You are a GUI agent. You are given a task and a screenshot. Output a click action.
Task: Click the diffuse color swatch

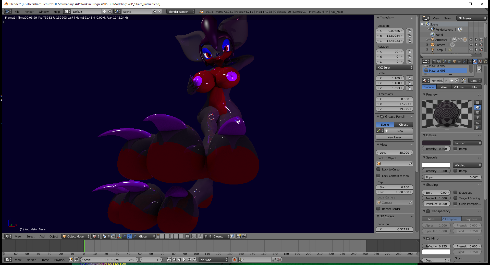click(436, 143)
